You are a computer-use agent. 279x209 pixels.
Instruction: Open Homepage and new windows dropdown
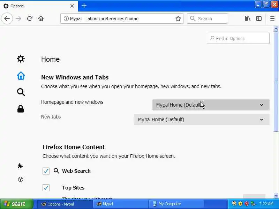(211, 105)
